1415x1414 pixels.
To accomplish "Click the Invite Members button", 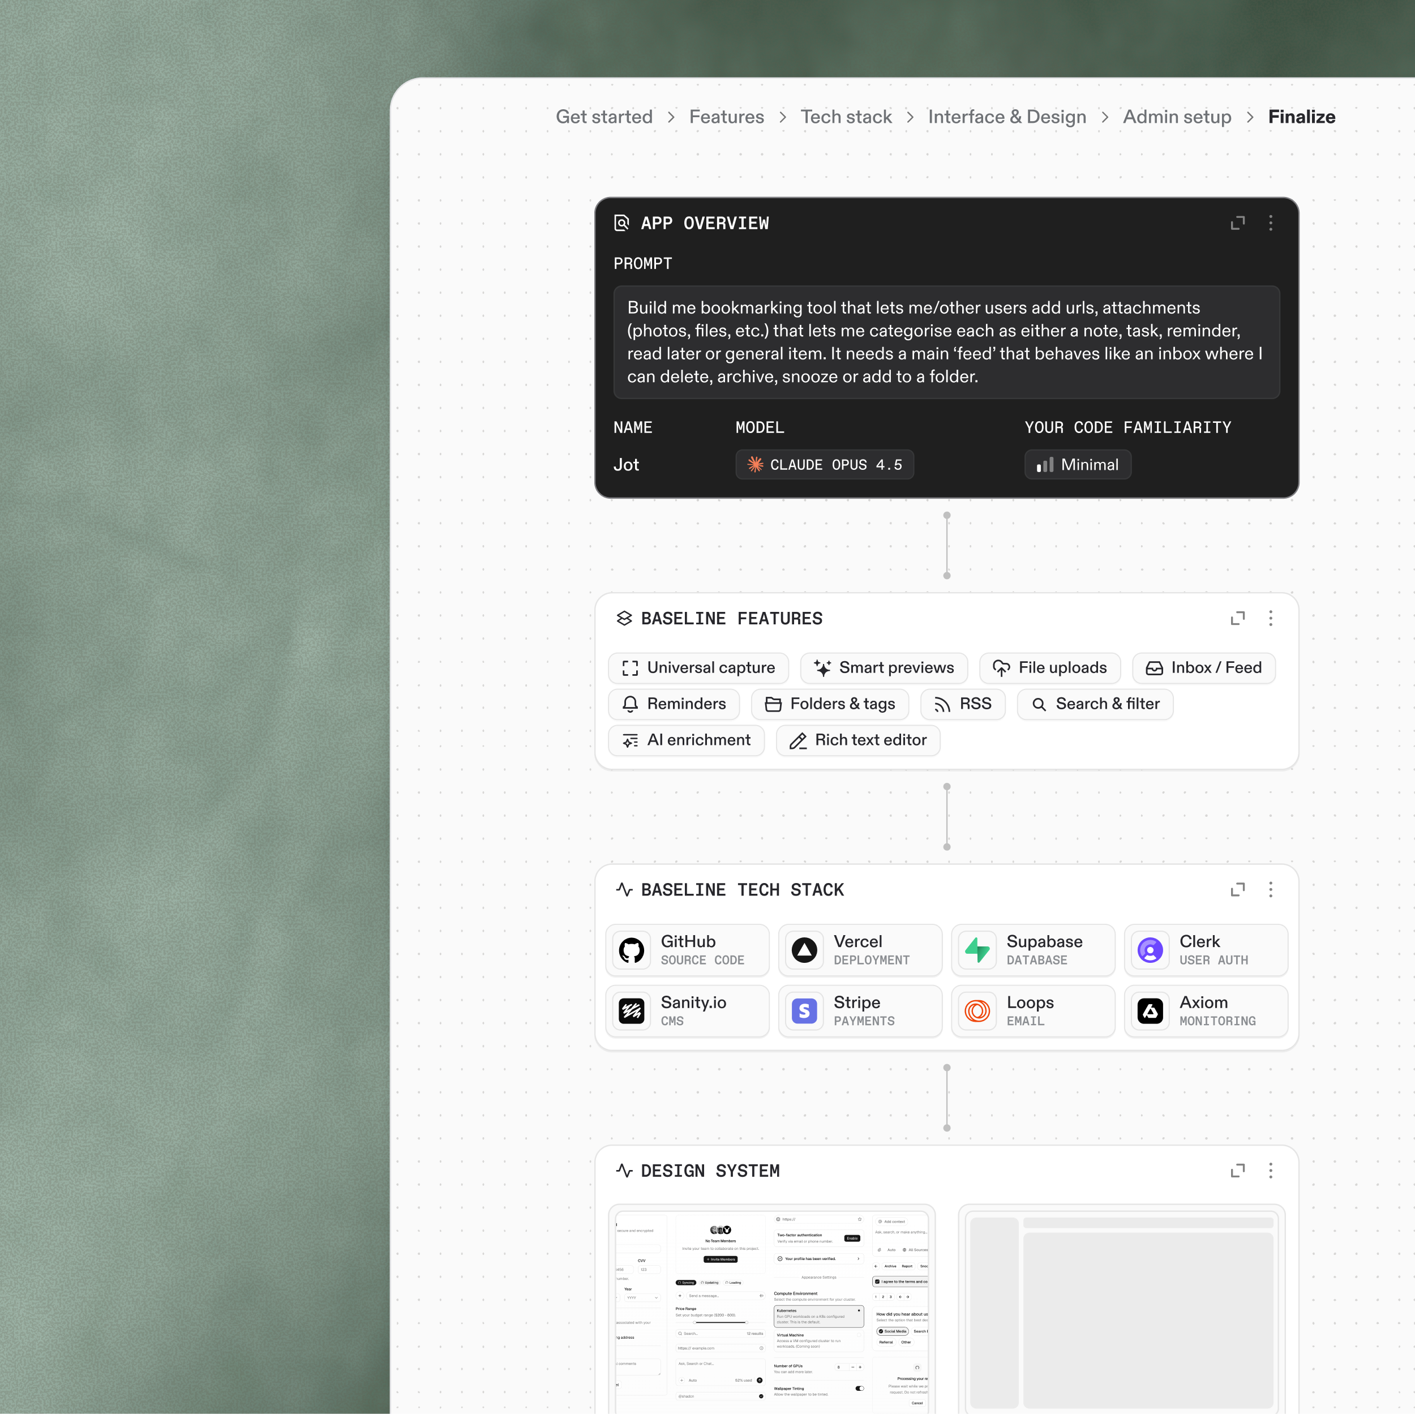I will click(721, 1260).
